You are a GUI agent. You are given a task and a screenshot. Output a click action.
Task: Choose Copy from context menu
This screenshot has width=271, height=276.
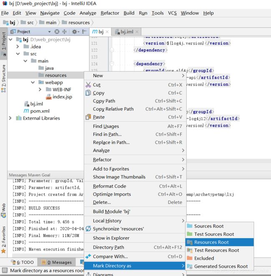click(x=135, y=93)
